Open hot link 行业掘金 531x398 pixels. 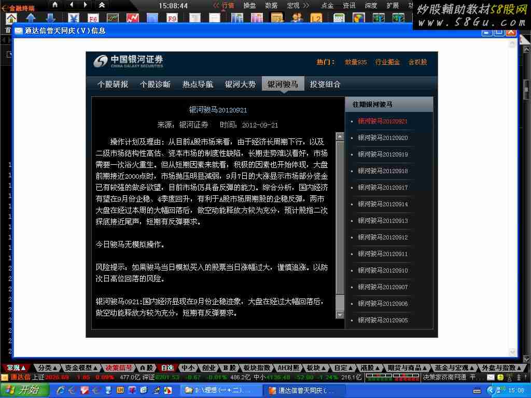[387, 62]
